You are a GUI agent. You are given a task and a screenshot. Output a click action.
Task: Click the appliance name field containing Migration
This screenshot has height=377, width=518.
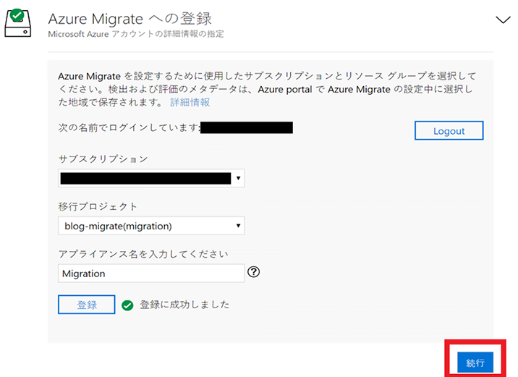(x=151, y=274)
